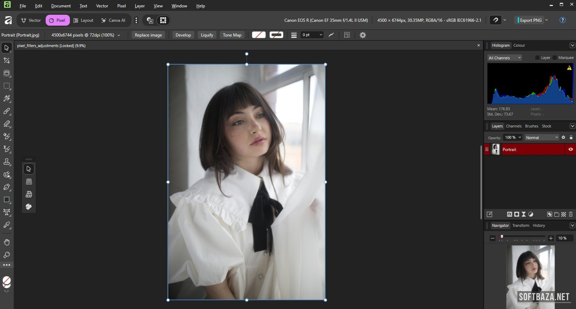576x309 pixels.
Task: Select the Crop tool in left toolbar
Action: [7, 61]
